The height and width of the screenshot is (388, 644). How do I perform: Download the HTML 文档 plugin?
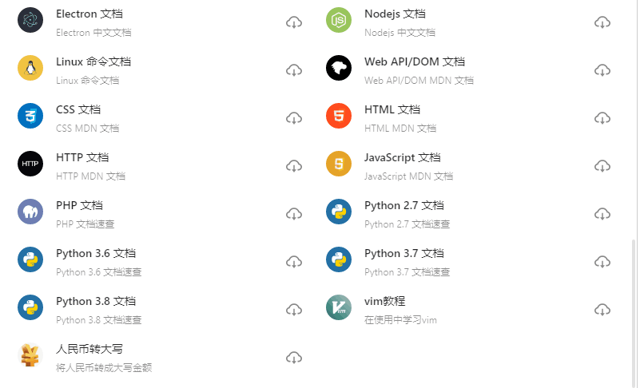(x=602, y=119)
